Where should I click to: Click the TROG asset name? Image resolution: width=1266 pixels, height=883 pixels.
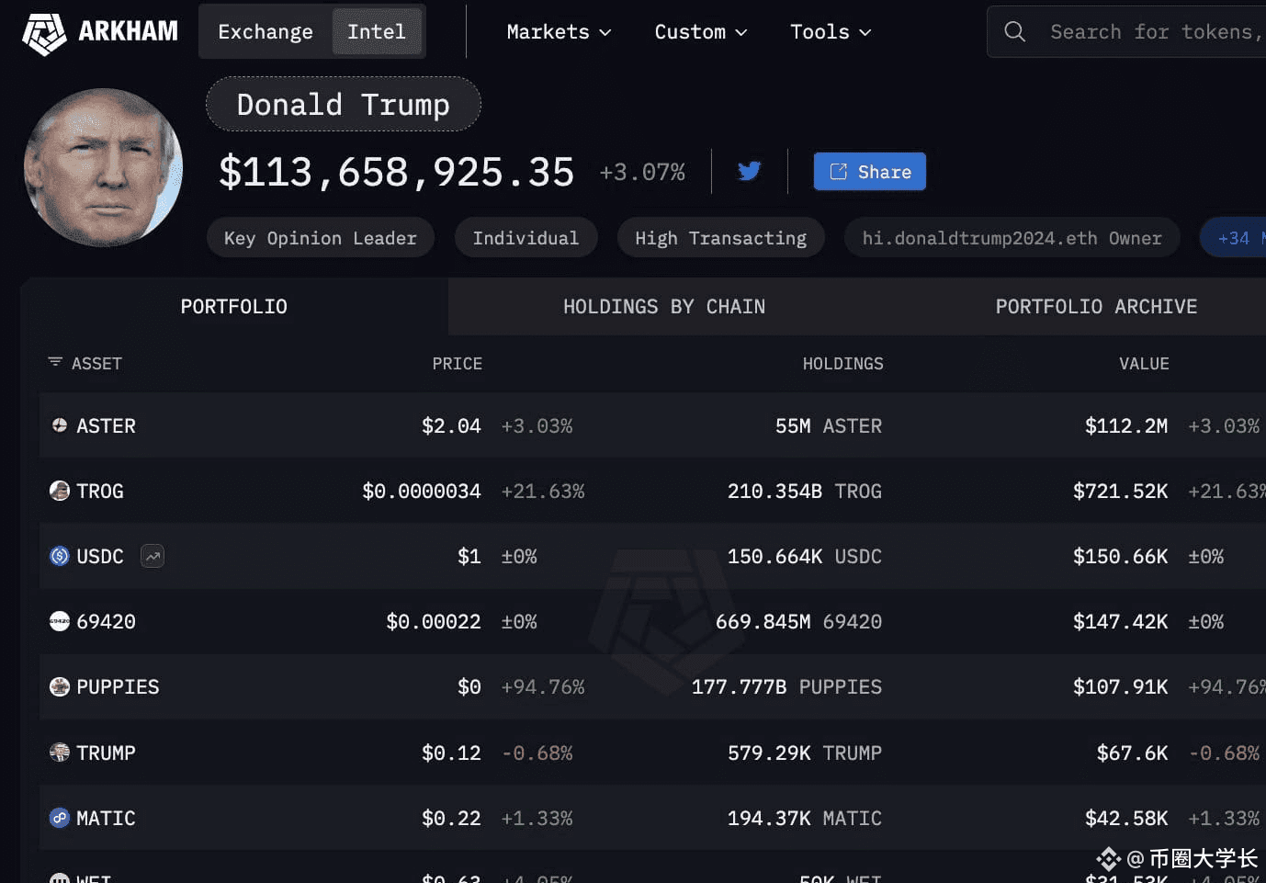coord(100,491)
